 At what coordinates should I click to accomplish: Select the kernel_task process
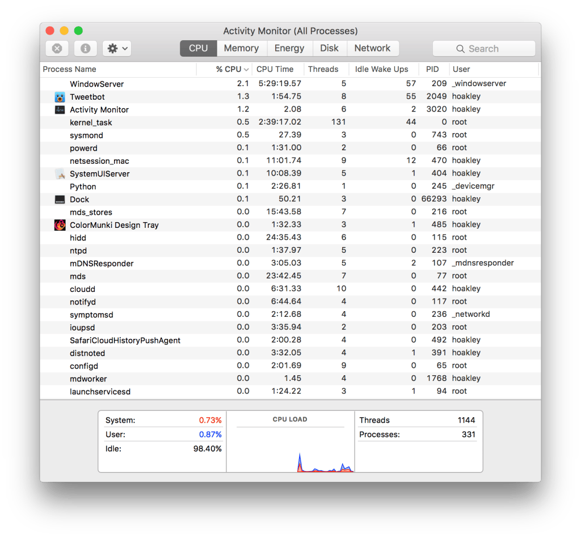click(290, 122)
